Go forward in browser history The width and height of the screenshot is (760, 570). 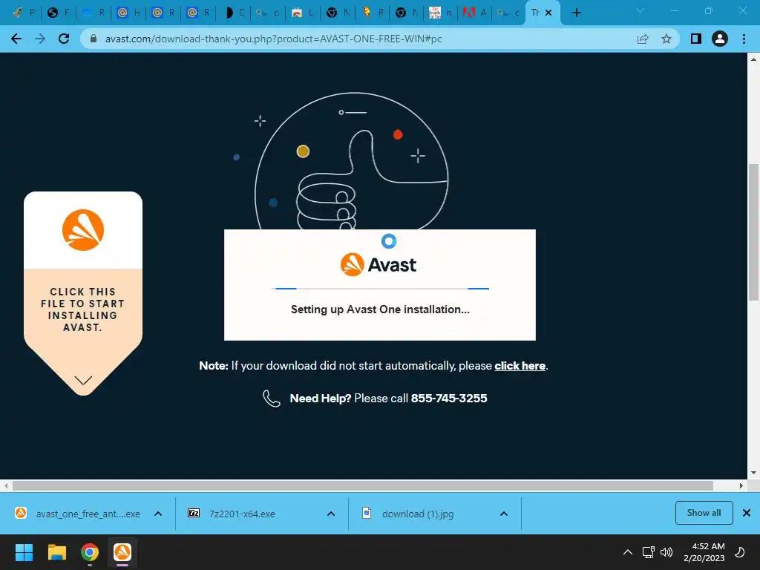(x=40, y=39)
